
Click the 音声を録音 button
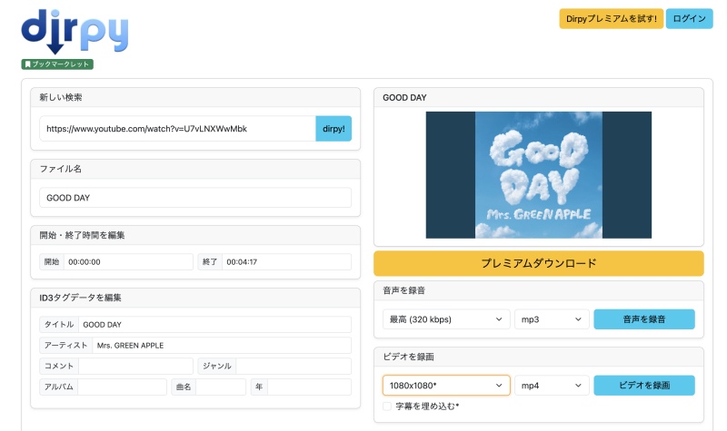644,319
